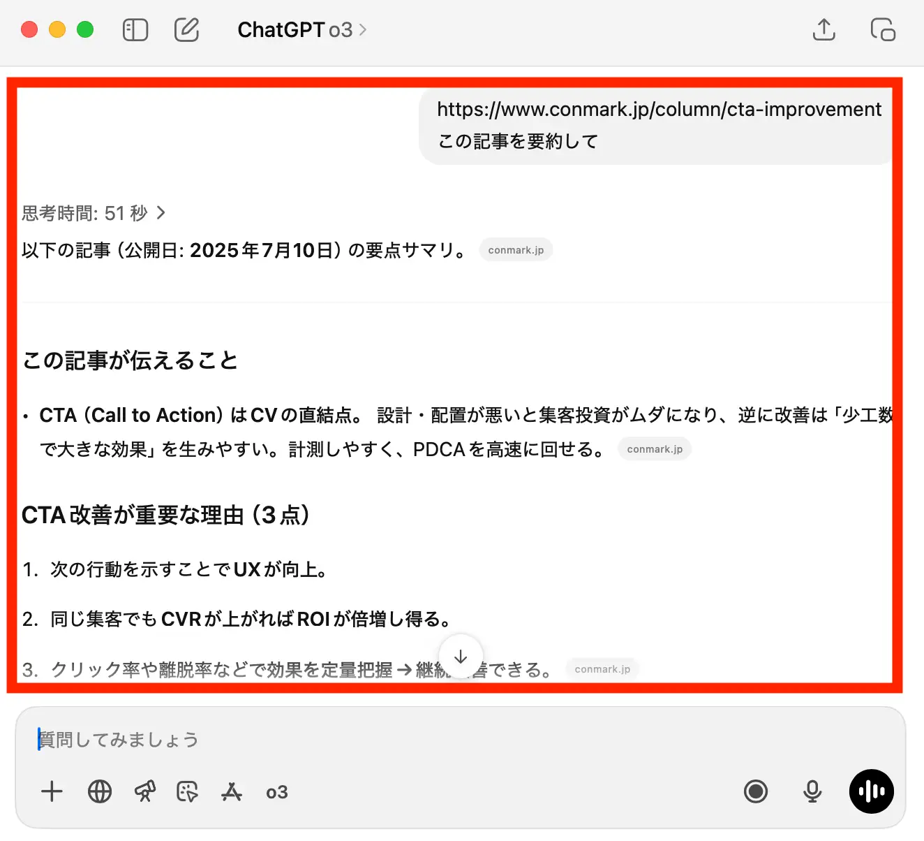Click the share upload icon
This screenshot has height=841, width=924.
pos(824,29)
